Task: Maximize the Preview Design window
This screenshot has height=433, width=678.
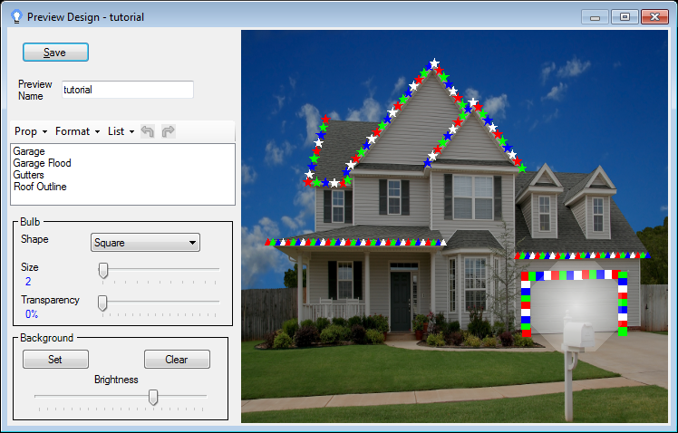Action: [x=624, y=16]
